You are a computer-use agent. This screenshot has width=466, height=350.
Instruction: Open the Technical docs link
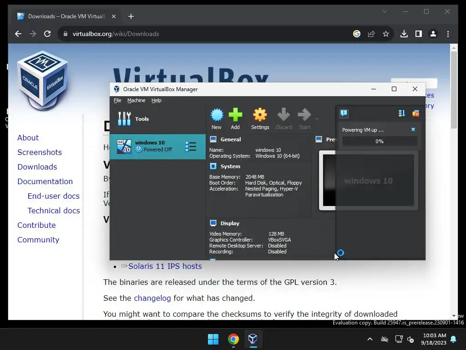tap(54, 211)
